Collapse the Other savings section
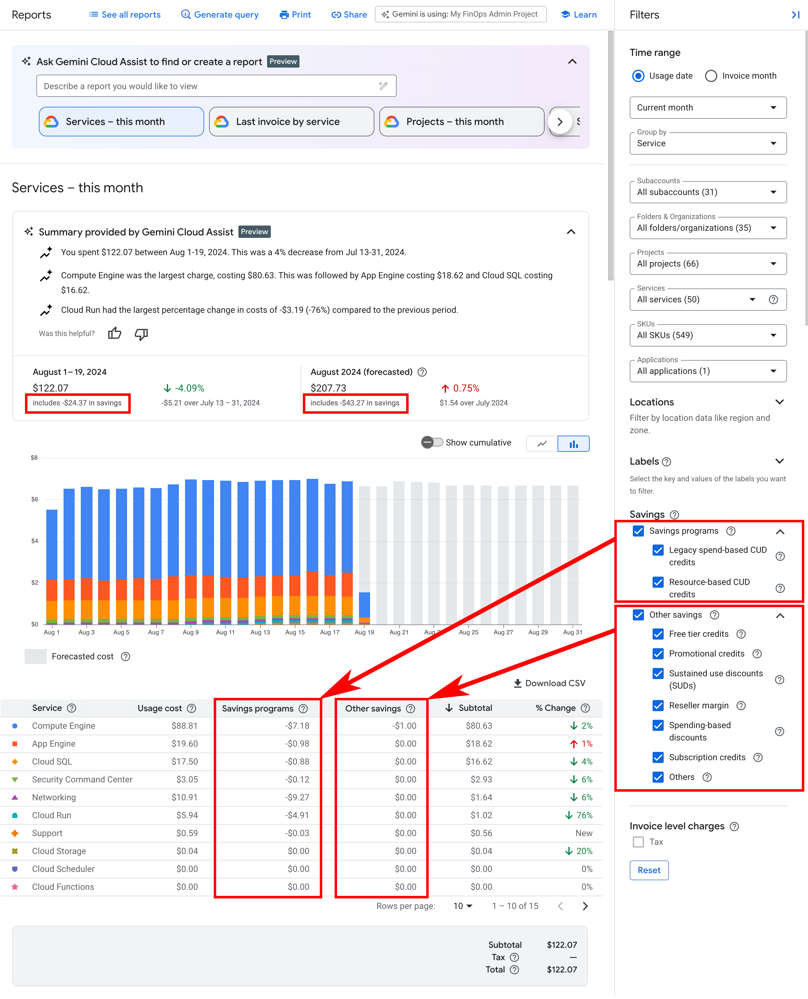Image resolution: width=808 pixels, height=999 pixels. click(781, 615)
